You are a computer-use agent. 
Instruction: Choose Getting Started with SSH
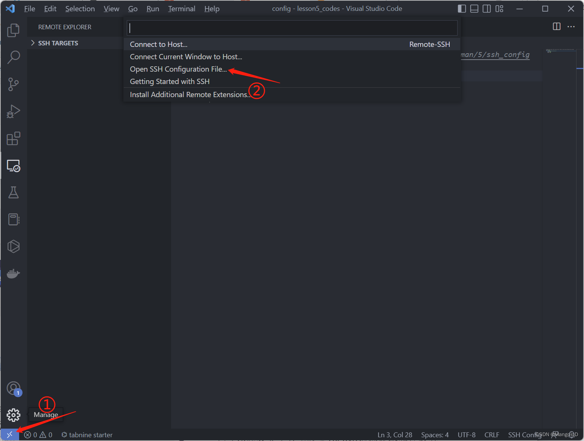[292, 81]
